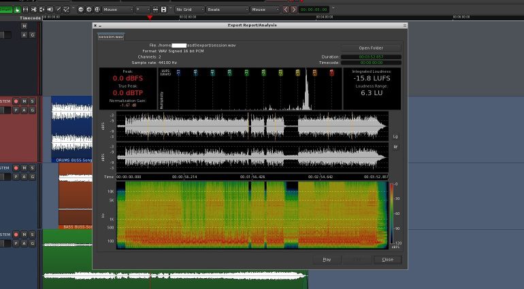
Task: Jump to next marker arrow button
Action: [x=294, y=10]
